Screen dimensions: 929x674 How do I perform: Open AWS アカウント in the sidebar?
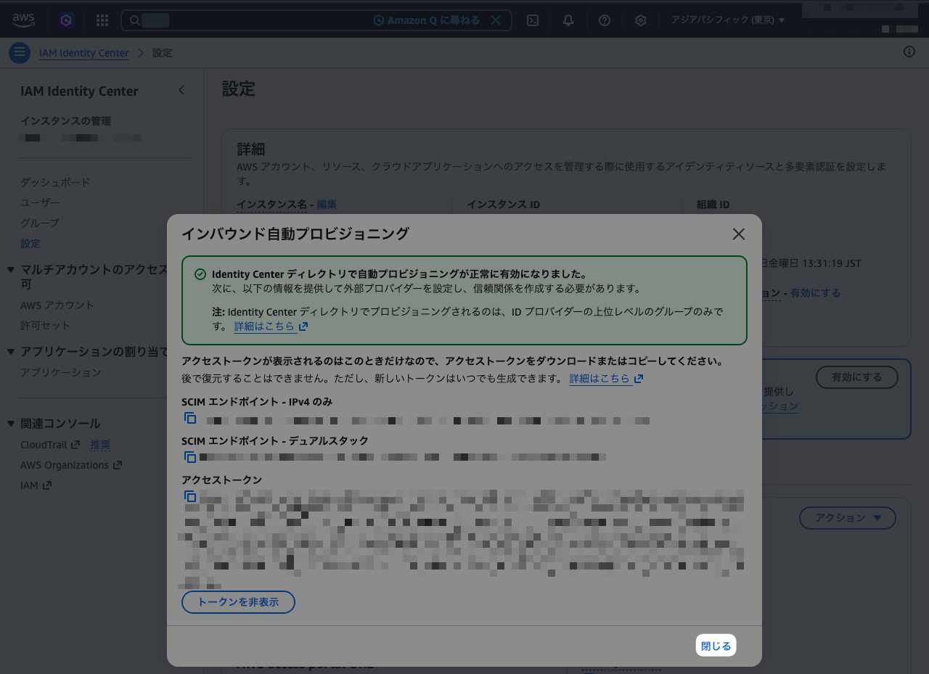tap(57, 305)
